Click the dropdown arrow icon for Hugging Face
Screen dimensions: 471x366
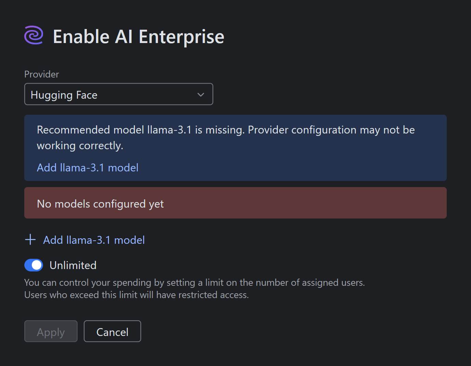point(201,95)
